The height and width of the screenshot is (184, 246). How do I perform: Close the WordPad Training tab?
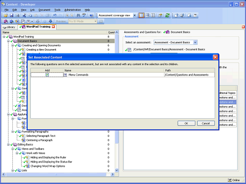[53, 26]
